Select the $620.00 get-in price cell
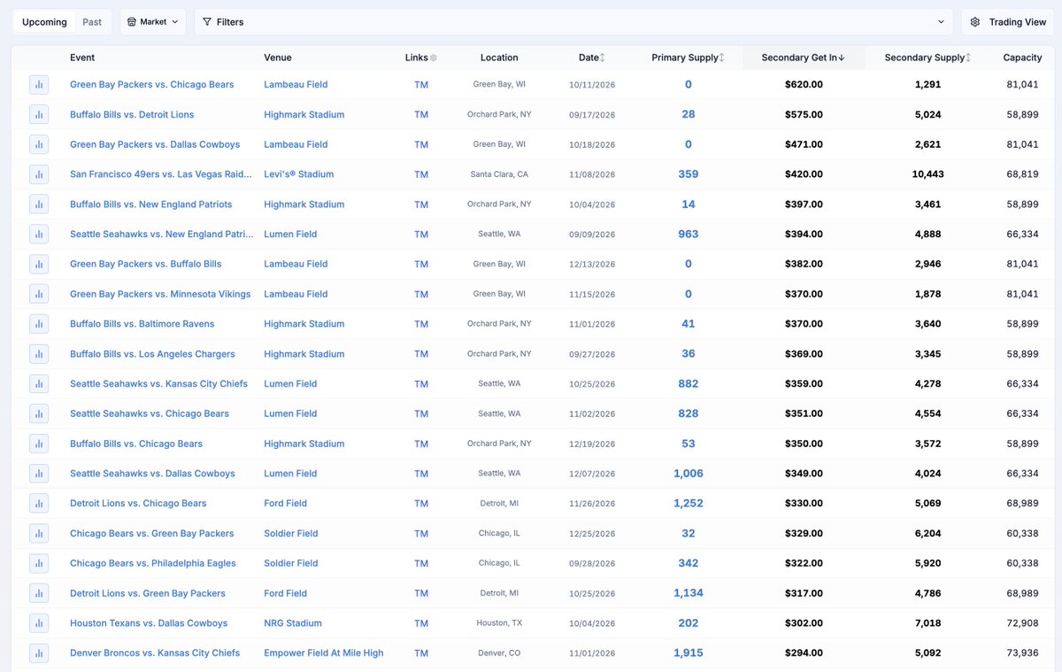This screenshot has width=1062, height=672. (x=804, y=85)
